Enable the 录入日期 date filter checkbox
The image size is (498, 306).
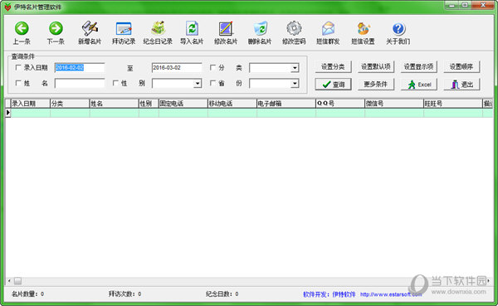pyautogui.click(x=18, y=67)
